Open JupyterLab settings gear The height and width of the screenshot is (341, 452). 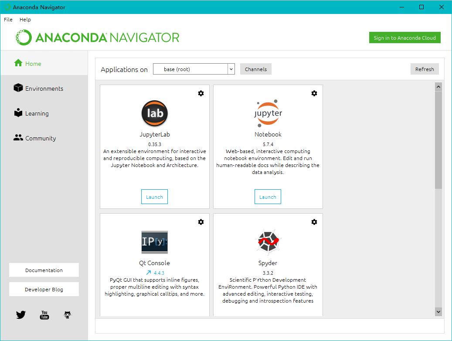(201, 93)
